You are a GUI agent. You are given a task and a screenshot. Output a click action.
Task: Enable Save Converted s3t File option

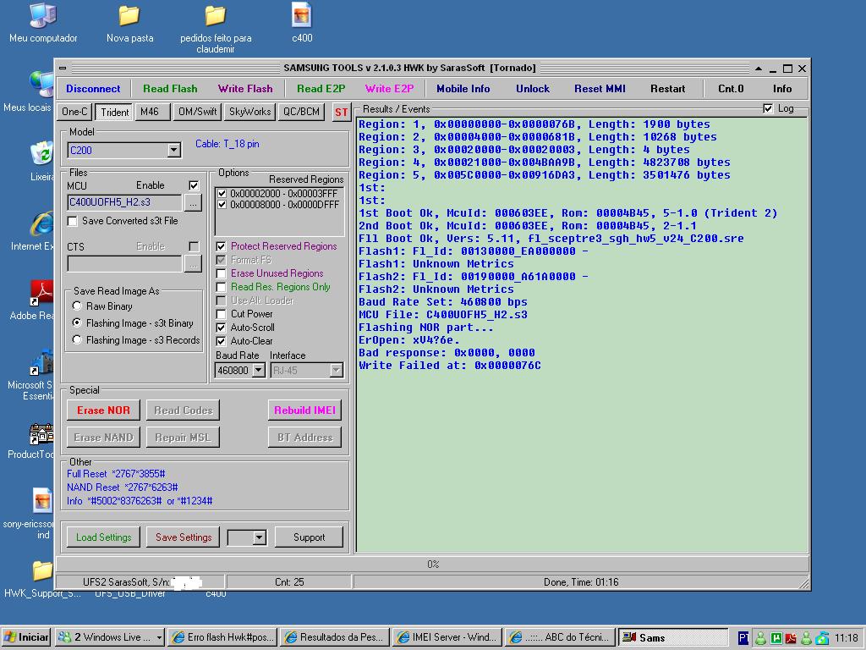click(x=72, y=221)
